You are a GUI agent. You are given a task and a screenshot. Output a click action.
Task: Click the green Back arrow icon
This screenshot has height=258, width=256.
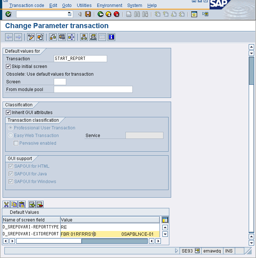click(100, 14)
